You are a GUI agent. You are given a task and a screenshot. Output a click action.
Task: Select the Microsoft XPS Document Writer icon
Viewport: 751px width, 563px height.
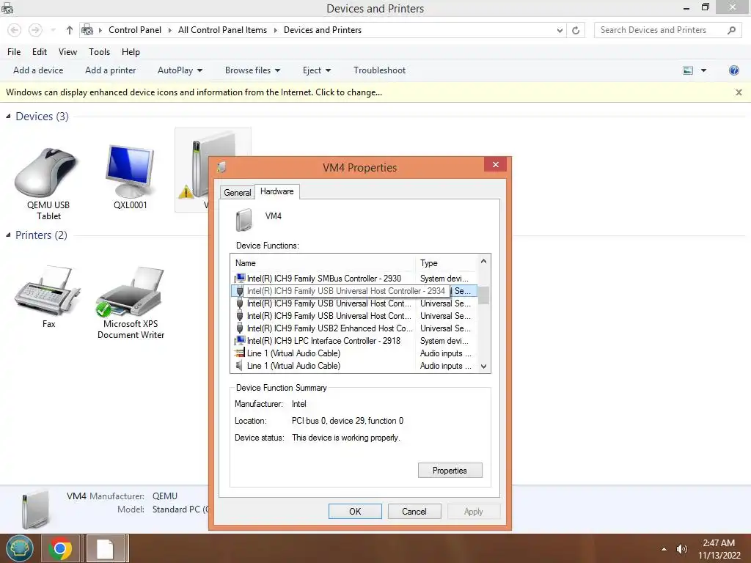point(131,292)
